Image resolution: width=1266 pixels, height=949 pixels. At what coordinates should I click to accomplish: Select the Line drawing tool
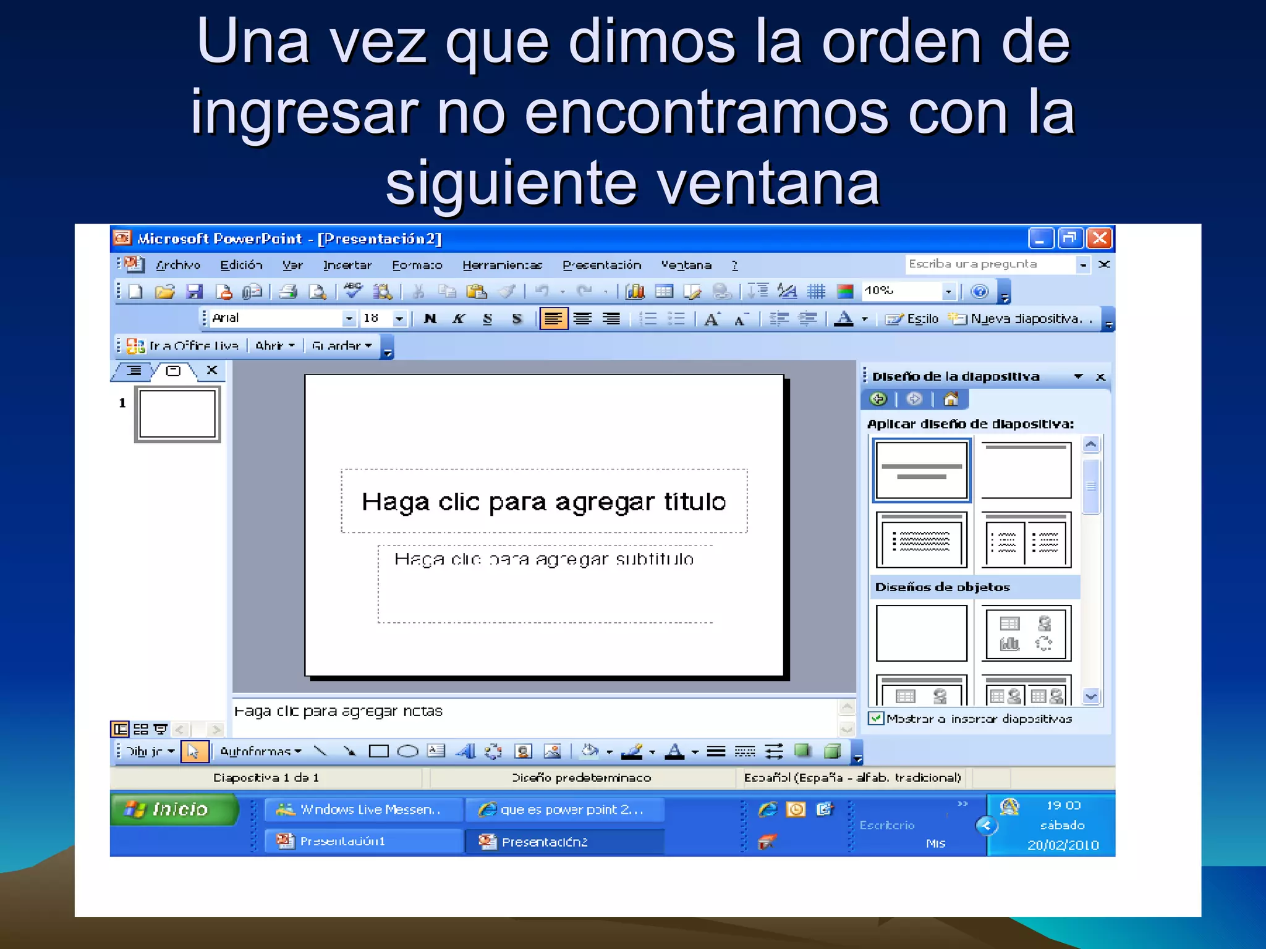(x=320, y=751)
